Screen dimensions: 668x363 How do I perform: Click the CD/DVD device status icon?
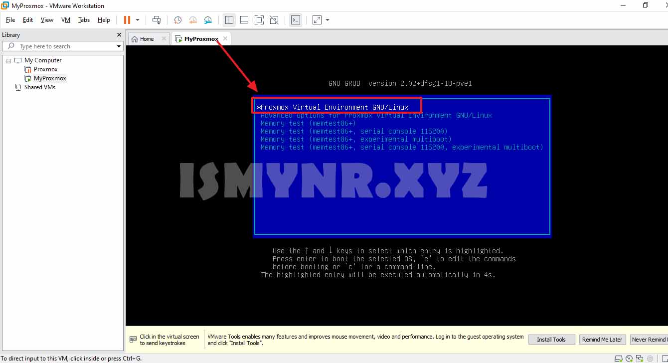click(x=629, y=358)
